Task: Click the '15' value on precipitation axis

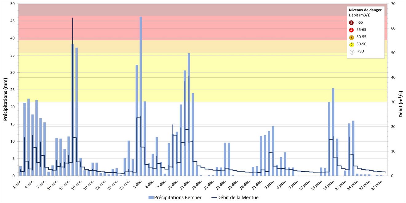Action: tap(12, 124)
